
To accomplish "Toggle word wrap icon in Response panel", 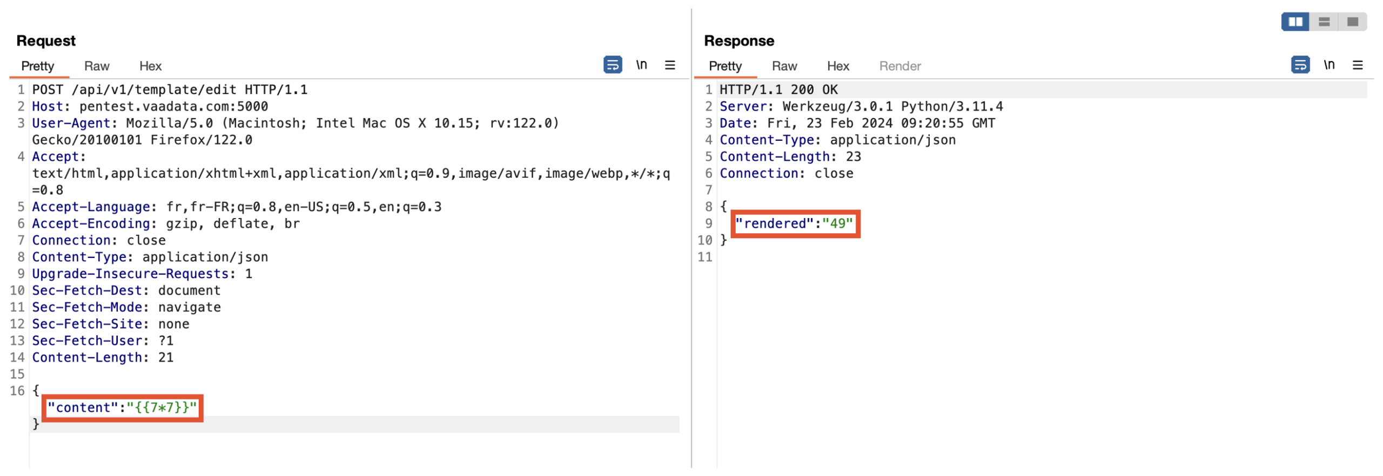I will click(x=1299, y=65).
